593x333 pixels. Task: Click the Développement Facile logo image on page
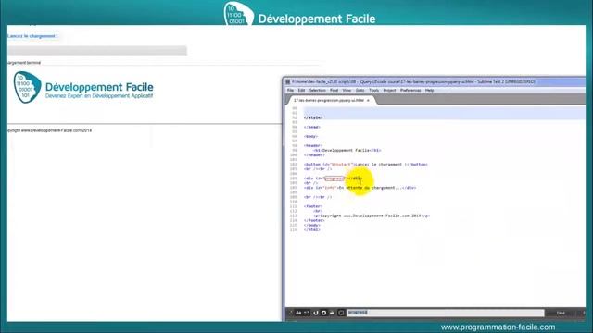[x=83, y=88]
